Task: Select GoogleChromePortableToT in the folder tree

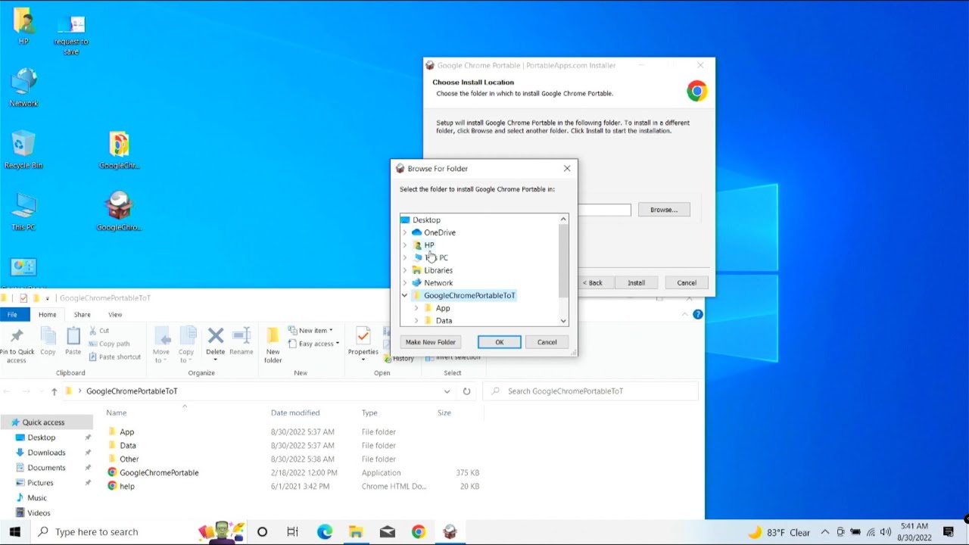Action: click(x=469, y=296)
